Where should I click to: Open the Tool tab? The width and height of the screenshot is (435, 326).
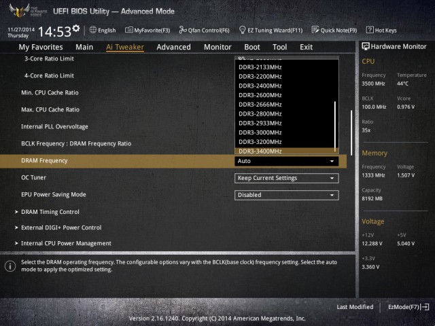279,47
